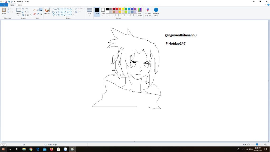Screen dimensions: 270x152
Task: Select the Pencil tool
Action: (x=34, y=10)
